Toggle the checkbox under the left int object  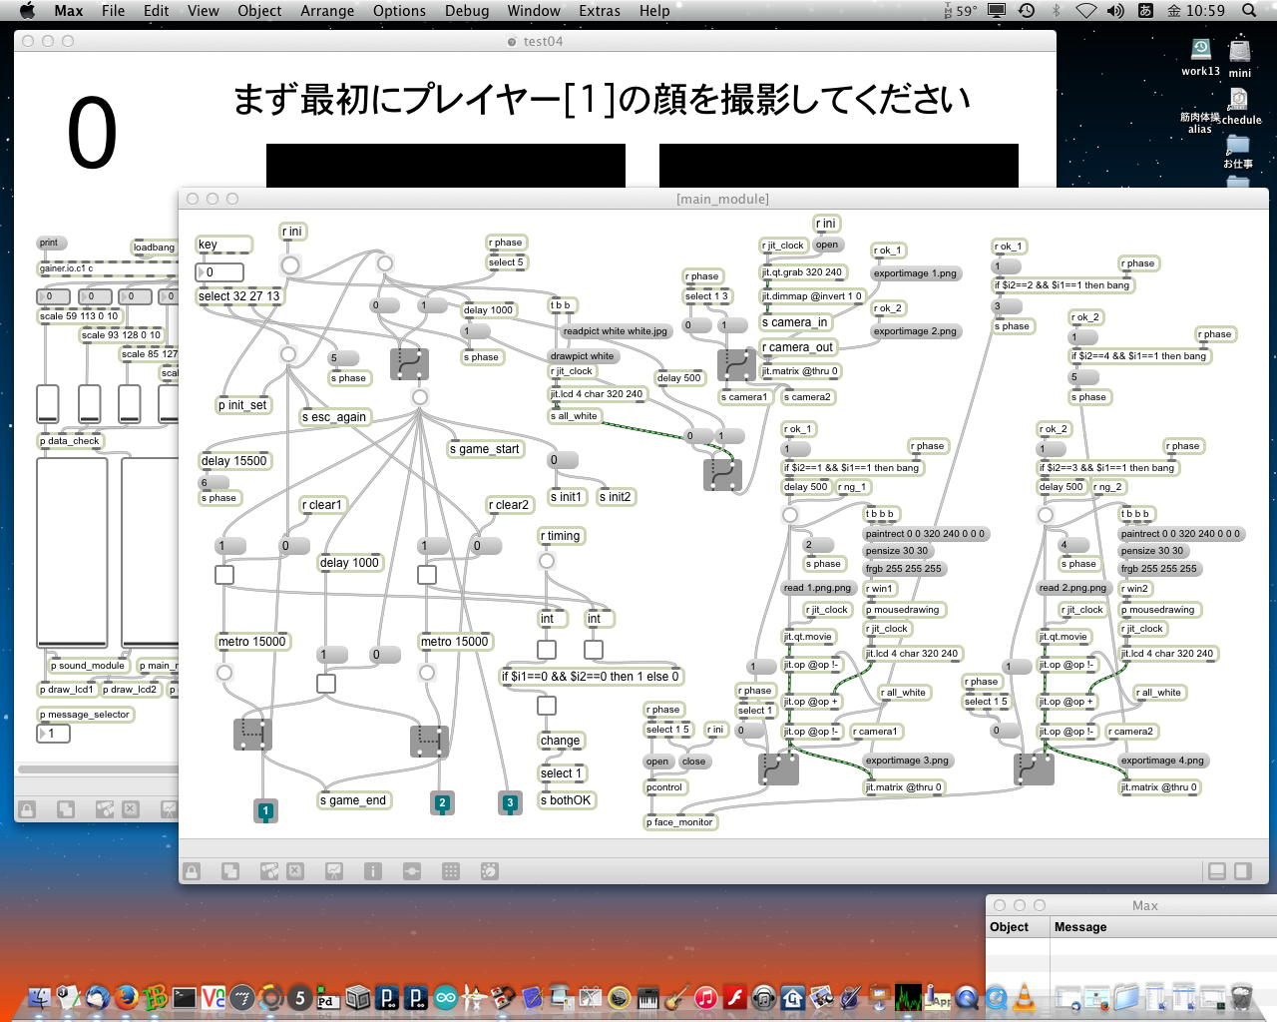pyautogui.click(x=547, y=650)
